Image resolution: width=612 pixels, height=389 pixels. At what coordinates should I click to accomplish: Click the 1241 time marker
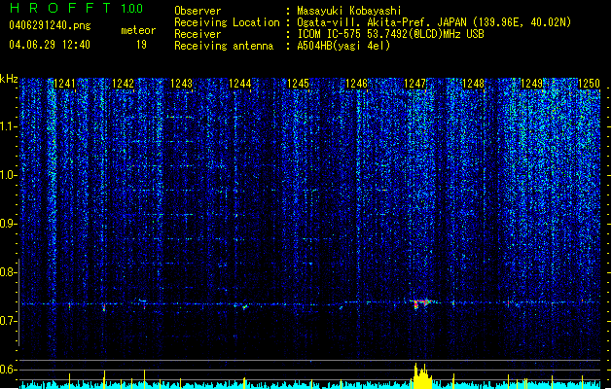[64, 84]
